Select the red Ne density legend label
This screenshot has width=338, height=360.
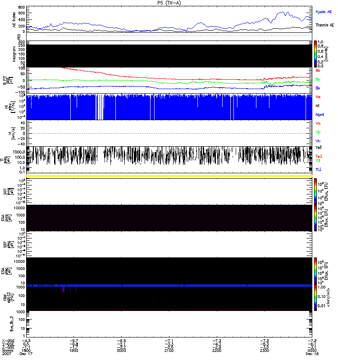(318, 97)
